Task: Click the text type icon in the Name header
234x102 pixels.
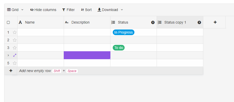Action: [x=20, y=22]
